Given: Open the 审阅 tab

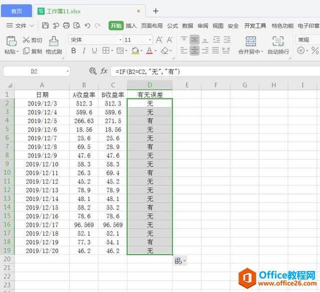Looking at the screenshot, I should [x=203, y=26].
